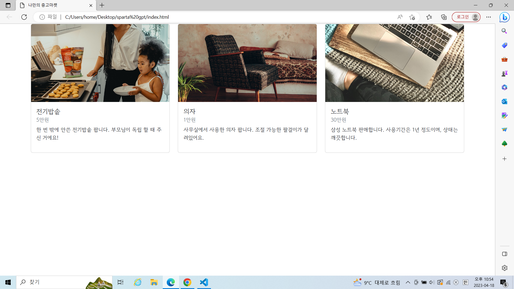
Task: Click the 전기밥솥 card title
Action: pyautogui.click(x=48, y=111)
